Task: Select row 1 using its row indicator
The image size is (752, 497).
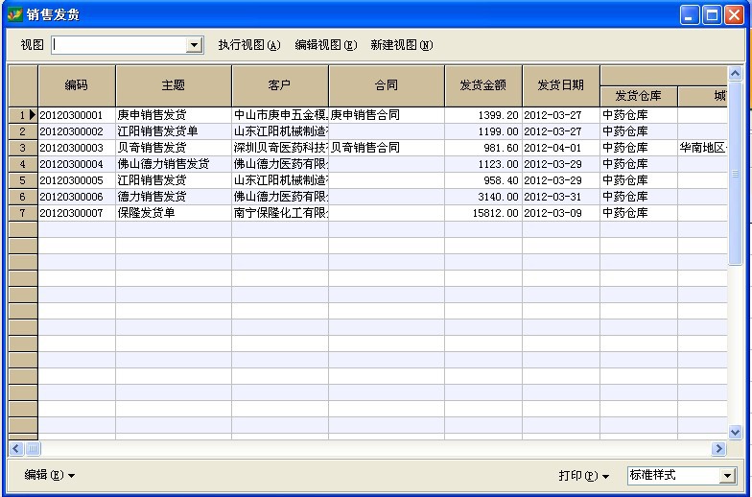Action: click(x=23, y=115)
